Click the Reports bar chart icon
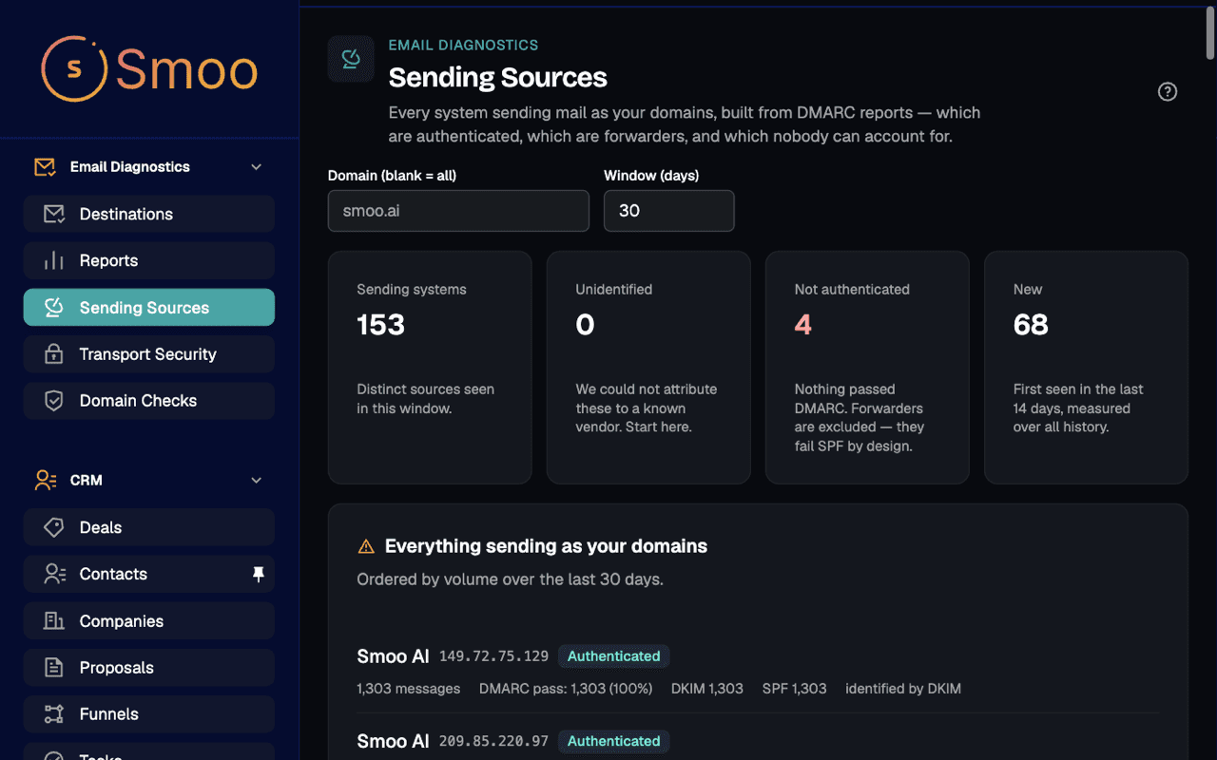The height and width of the screenshot is (760, 1217). click(54, 260)
